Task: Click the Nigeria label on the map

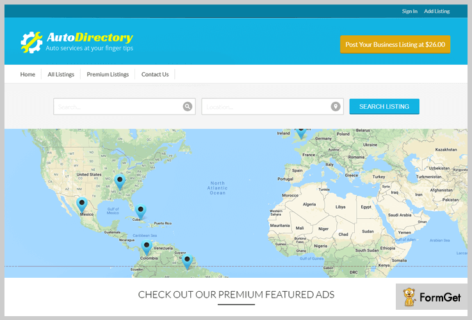Action: pos(320,246)
